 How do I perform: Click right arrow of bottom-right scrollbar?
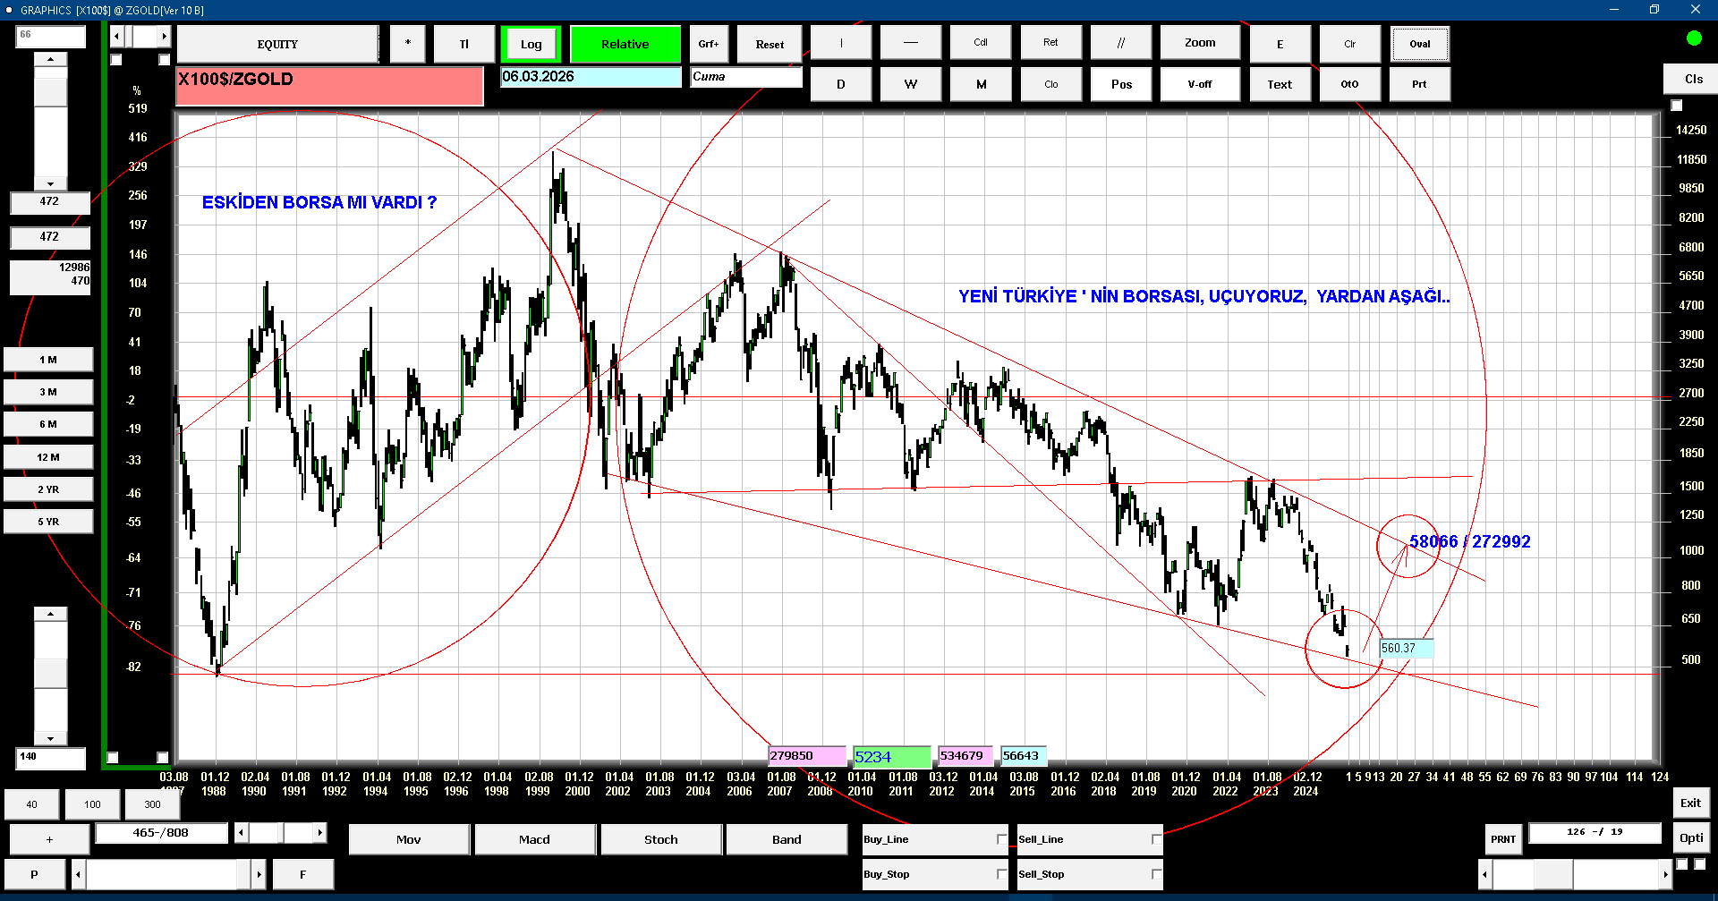coord(1665,874)
